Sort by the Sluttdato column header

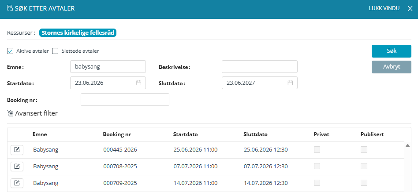coord(255,134)
